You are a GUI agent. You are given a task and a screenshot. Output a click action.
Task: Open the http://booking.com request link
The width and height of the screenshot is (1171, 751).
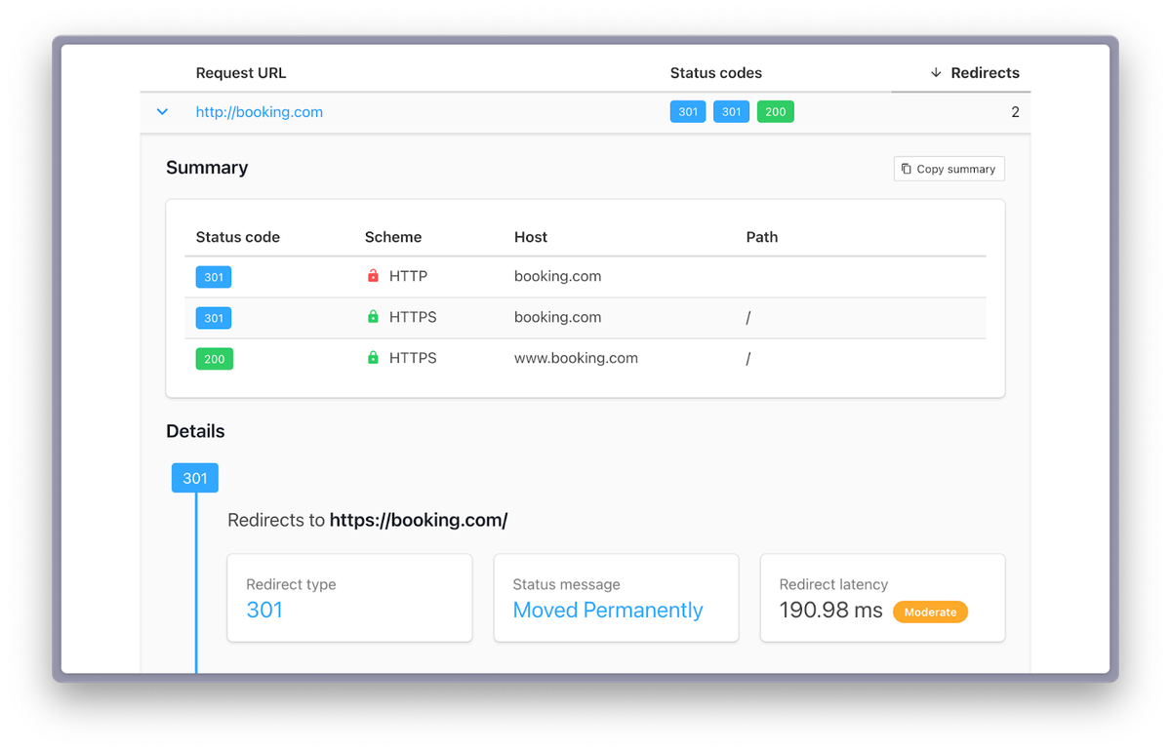[x=260, y=112]
